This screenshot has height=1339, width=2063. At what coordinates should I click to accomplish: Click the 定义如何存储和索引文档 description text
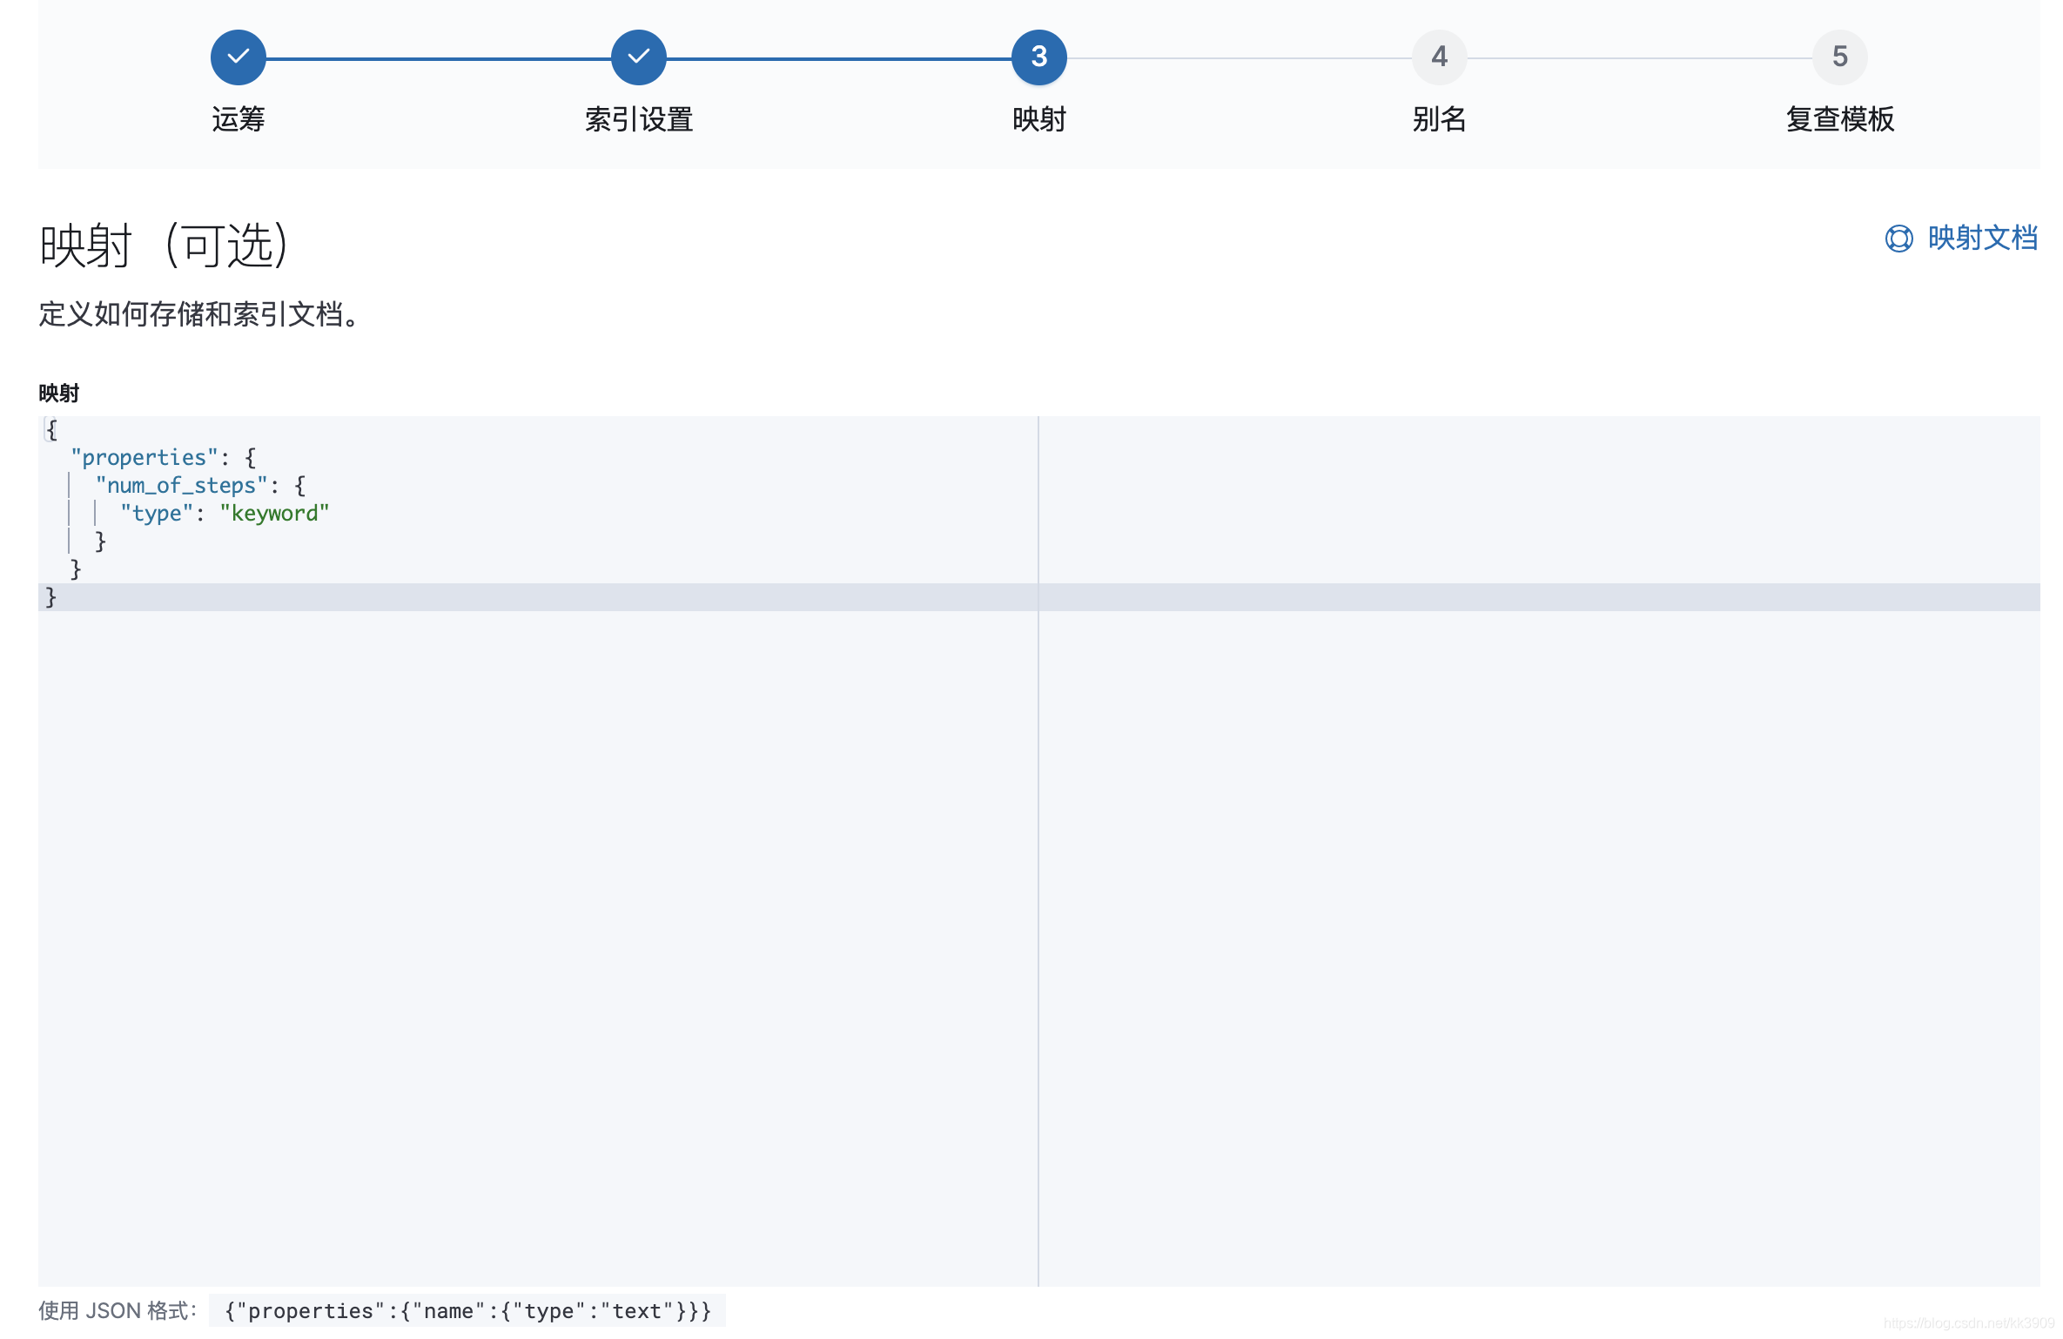point(198,314)
